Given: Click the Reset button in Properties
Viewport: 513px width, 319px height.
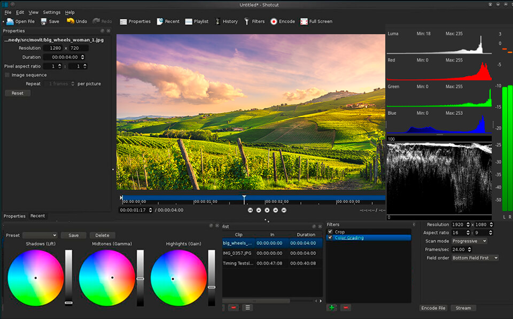Looking at the screenshot, I should (x=17, y=92).
